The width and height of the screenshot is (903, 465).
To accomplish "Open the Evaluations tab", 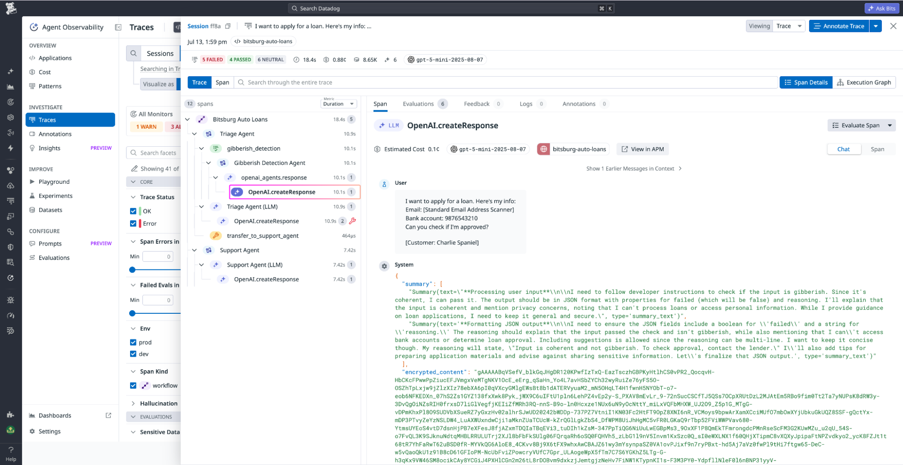I will pyautogui.click(x=424, y=104).
